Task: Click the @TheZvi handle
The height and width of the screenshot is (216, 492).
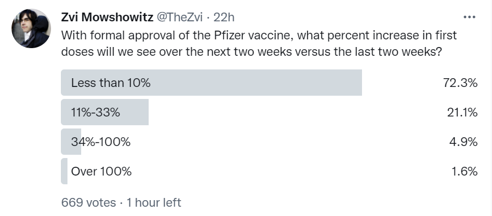Action: [x=179, y=17]
